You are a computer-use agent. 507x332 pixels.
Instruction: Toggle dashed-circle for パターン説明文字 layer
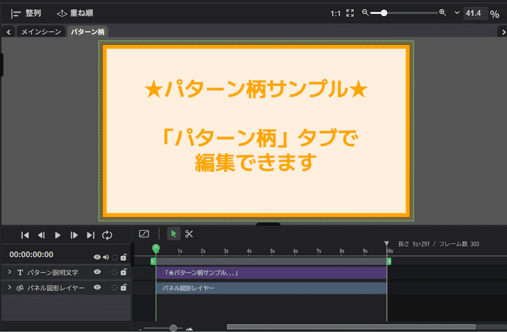(114, 272)
